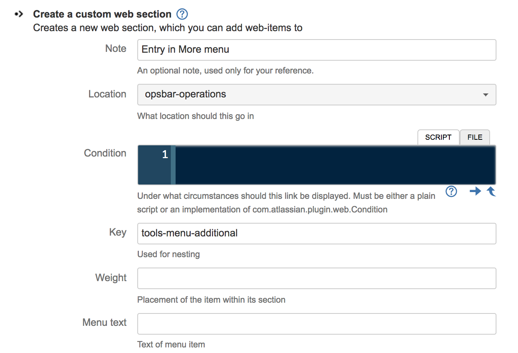Collapse the Create a custom web section arrow
518x353 pixels.
19,14
